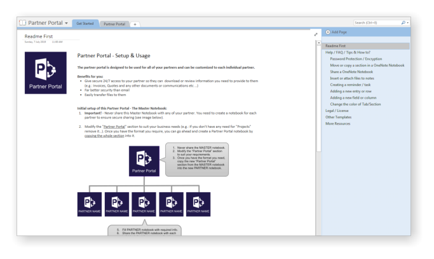
Task: Open the Partner Portal notebook dropdown arrow
Action: point(67,24)
